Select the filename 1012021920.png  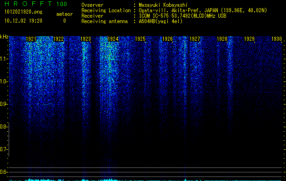coord(24,12)
